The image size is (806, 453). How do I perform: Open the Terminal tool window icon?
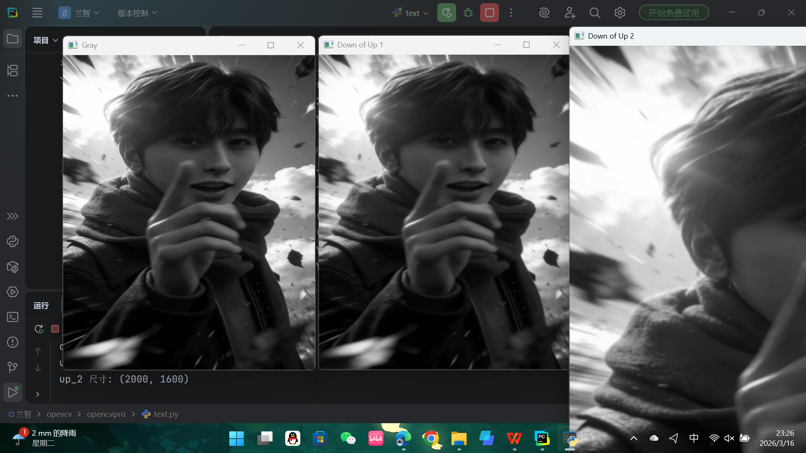(x=13, y=317)
